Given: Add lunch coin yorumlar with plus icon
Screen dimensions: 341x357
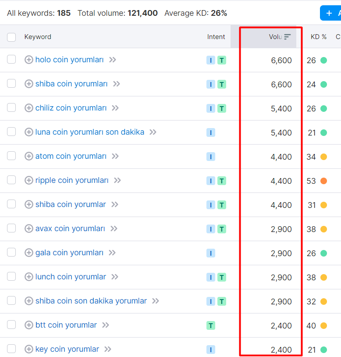Looking at the screenshot, I should coord(28,277).
